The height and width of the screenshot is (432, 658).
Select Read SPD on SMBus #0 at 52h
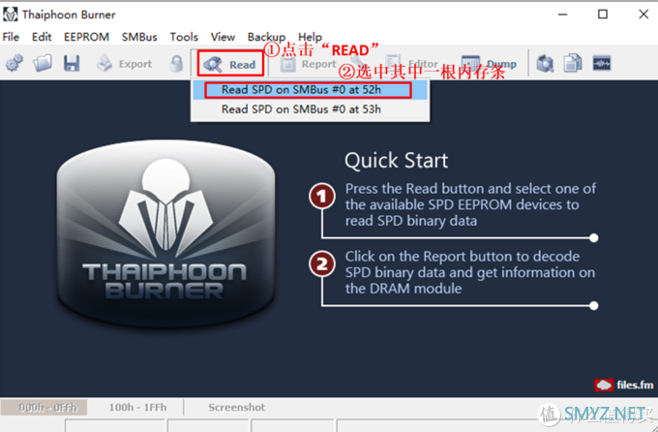tap(310, 90)
